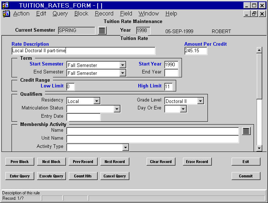
Task: Open the Start Semester dropdown
Action: click(122, 65)
